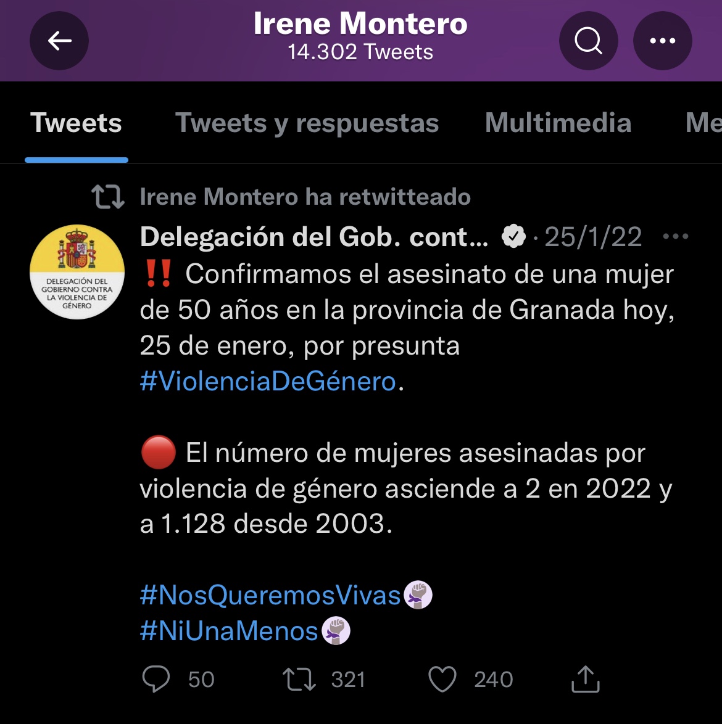Tap the reply speech bubble icon

pos(156,679)
